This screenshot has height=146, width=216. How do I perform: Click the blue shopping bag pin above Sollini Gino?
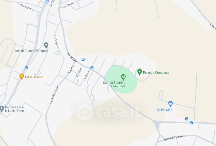pos(170,104)
